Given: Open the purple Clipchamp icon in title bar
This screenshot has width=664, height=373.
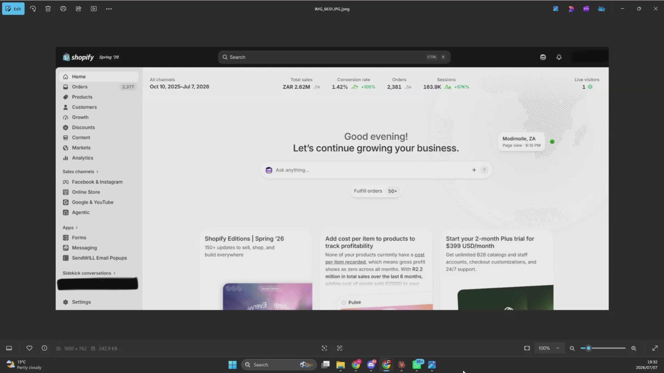Looking at the screenshot, I should pos(586,9).
